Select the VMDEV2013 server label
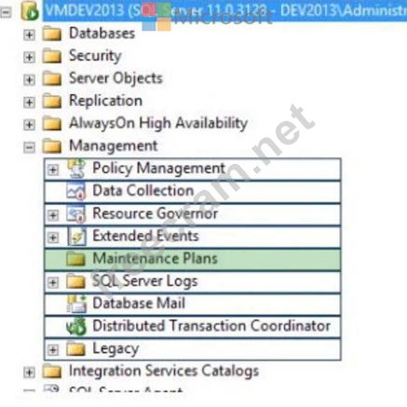Screen dimensions: 407x407 pyautogui.click(x=225, y=11)
